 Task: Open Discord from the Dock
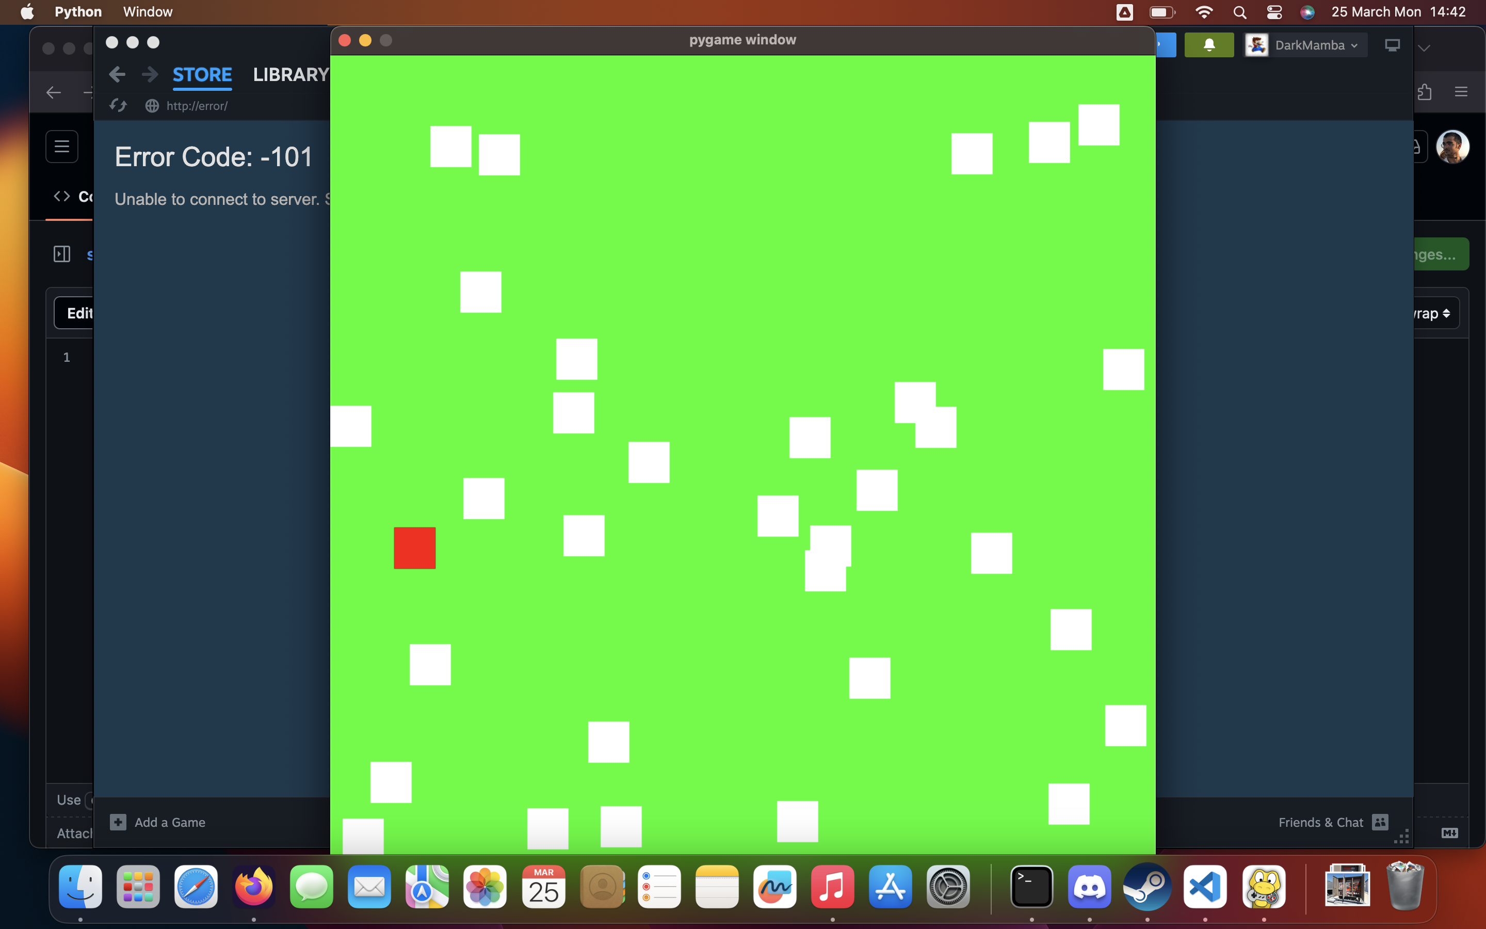click(x=1089, y=887)
